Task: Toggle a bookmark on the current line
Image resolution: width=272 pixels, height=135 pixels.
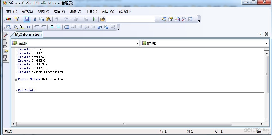Action: [x=67, y=27]
